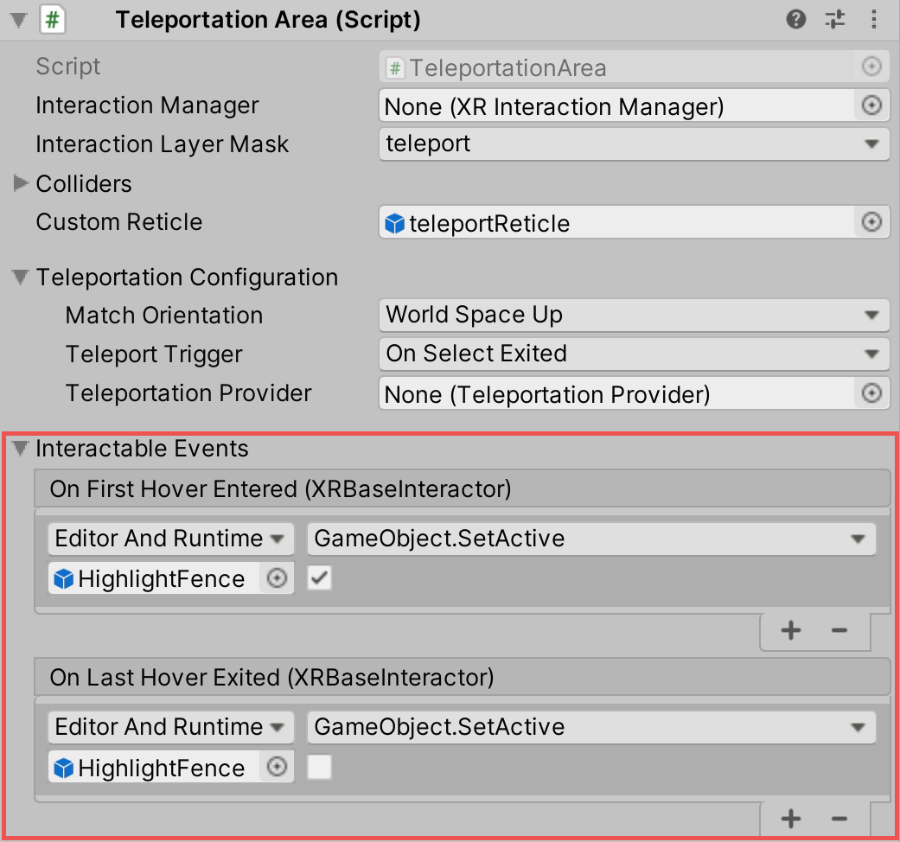
Task: Open the Match Orientation dropdown
Action: (635, 315)
